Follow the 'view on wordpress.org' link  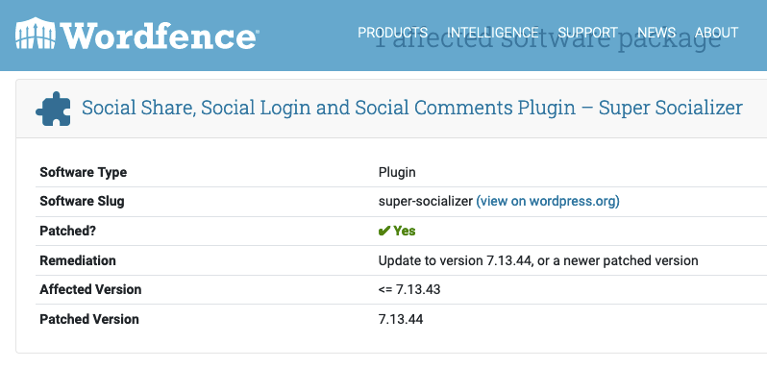point(548,202)
